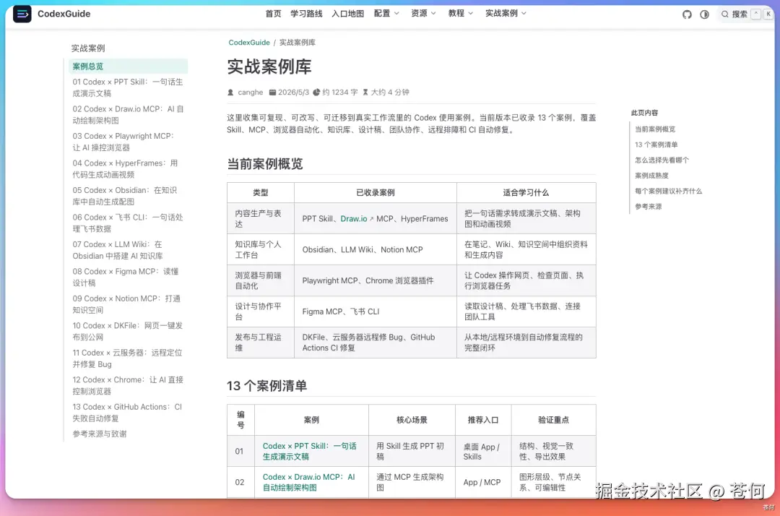The width and height of the screenshot is (780, 516).
Task: Click table cell 桌面 App / Skills
Action: pos(483,451)
